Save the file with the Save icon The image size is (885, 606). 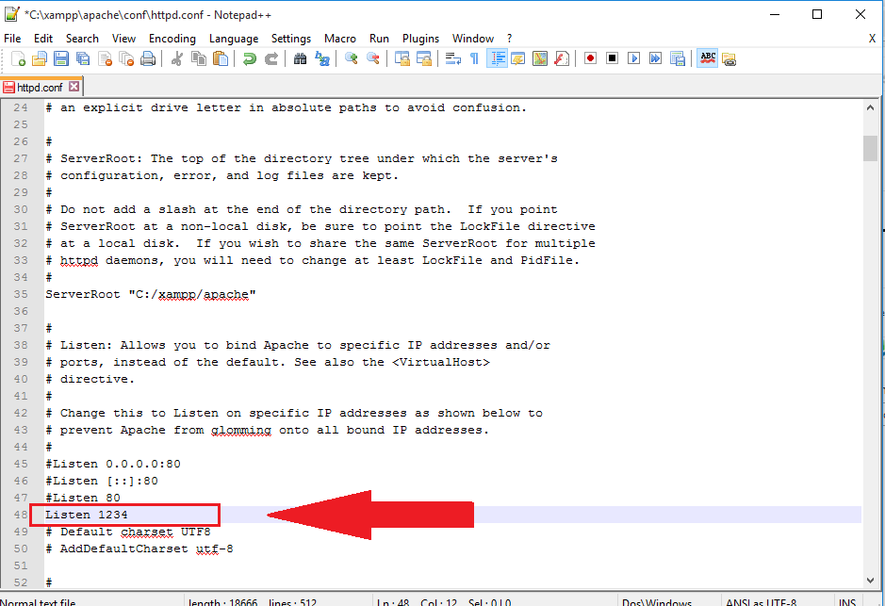(61, 58)
